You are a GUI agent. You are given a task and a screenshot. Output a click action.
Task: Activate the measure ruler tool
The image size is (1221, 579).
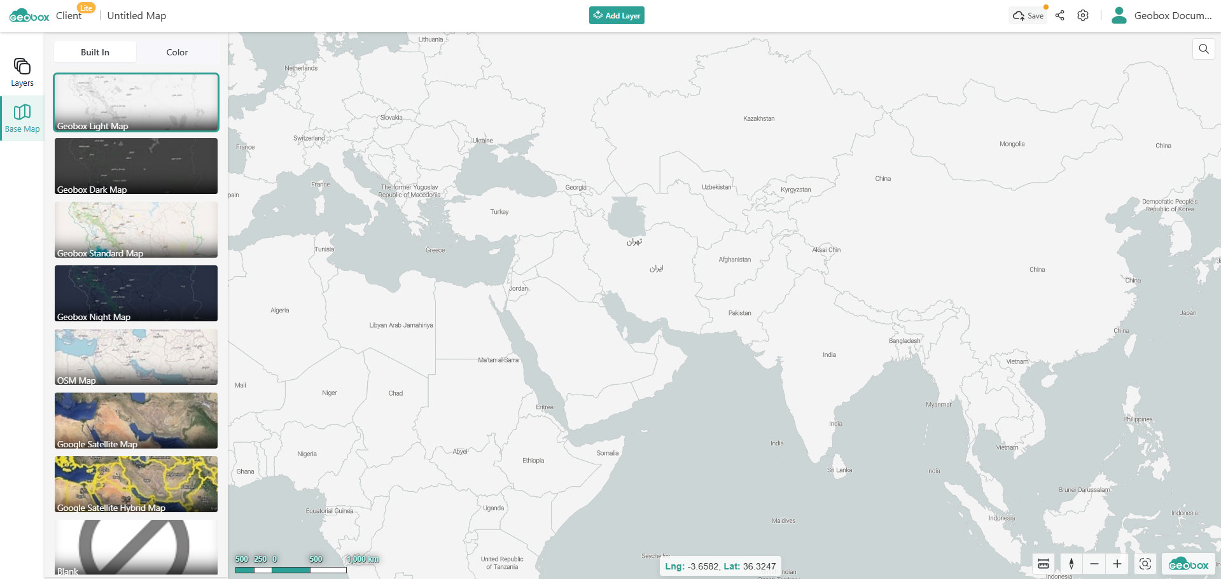tap(1043, 564)
